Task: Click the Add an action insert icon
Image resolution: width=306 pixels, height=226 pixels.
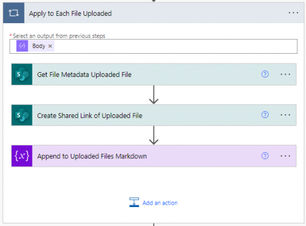Action: [x=134, y=202]
